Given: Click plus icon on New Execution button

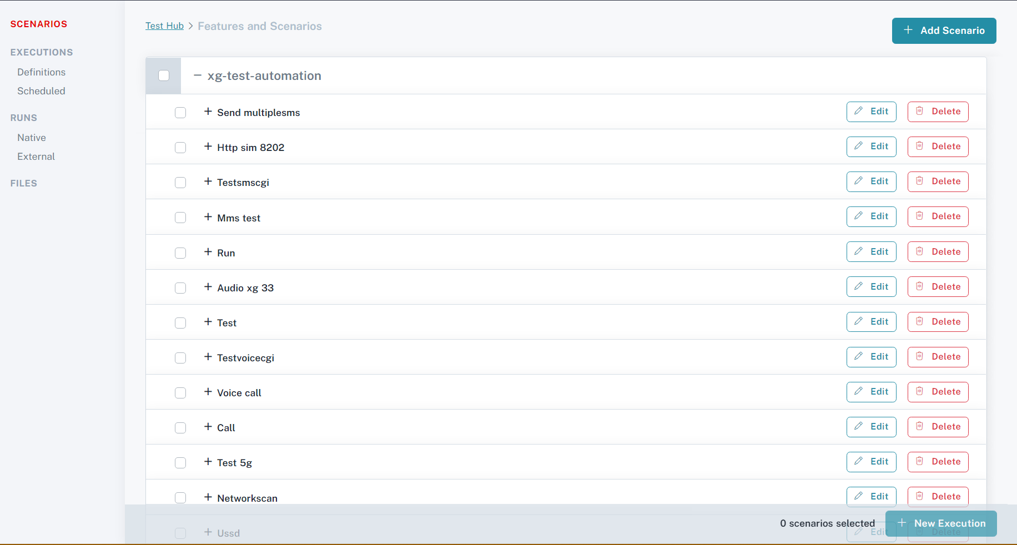Looking at the screenshot, I should (902, 523).
